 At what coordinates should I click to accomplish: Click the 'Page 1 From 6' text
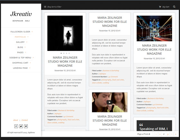pyautogui.click(x=143, y=134)
